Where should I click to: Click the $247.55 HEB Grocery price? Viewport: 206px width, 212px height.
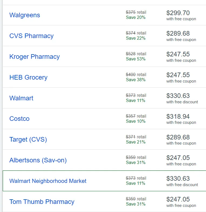click(178, 75)
